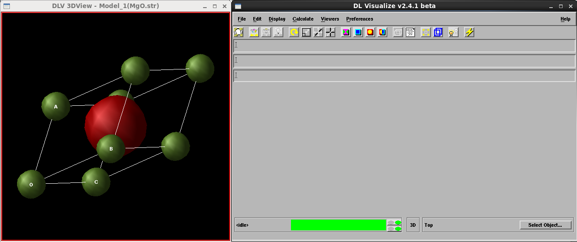This screenshot has width=577, height=242.
Task: Click the text document page icon
Action: 410,32
